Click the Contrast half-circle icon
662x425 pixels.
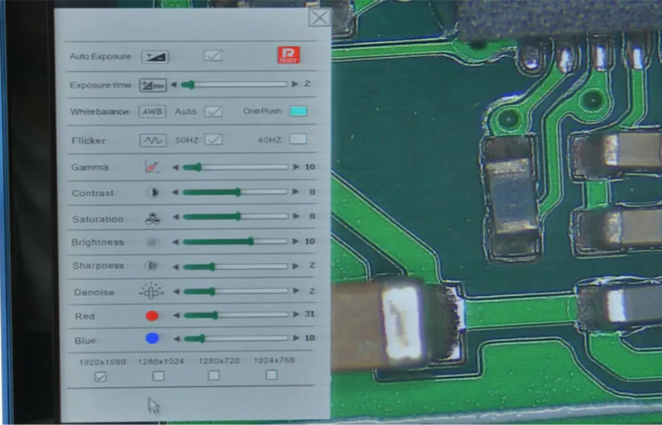pos(152,193)
